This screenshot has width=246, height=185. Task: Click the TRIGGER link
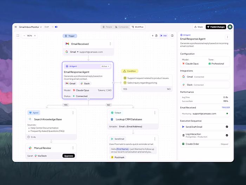[226, 107]
